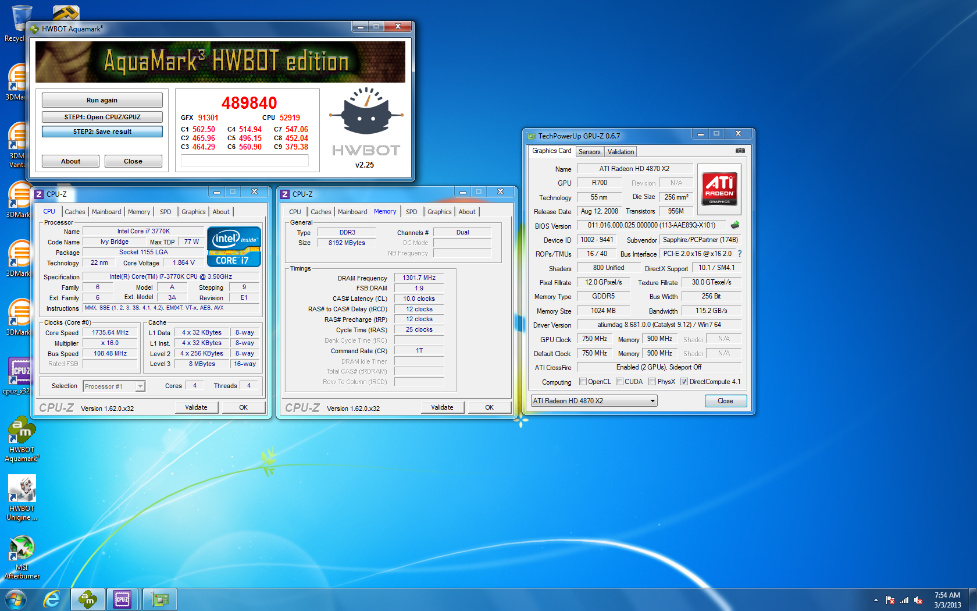
Task: Open the ATI Radeon HD 4870 X2 GPU dropdown
Action: [x=594, y=401]
